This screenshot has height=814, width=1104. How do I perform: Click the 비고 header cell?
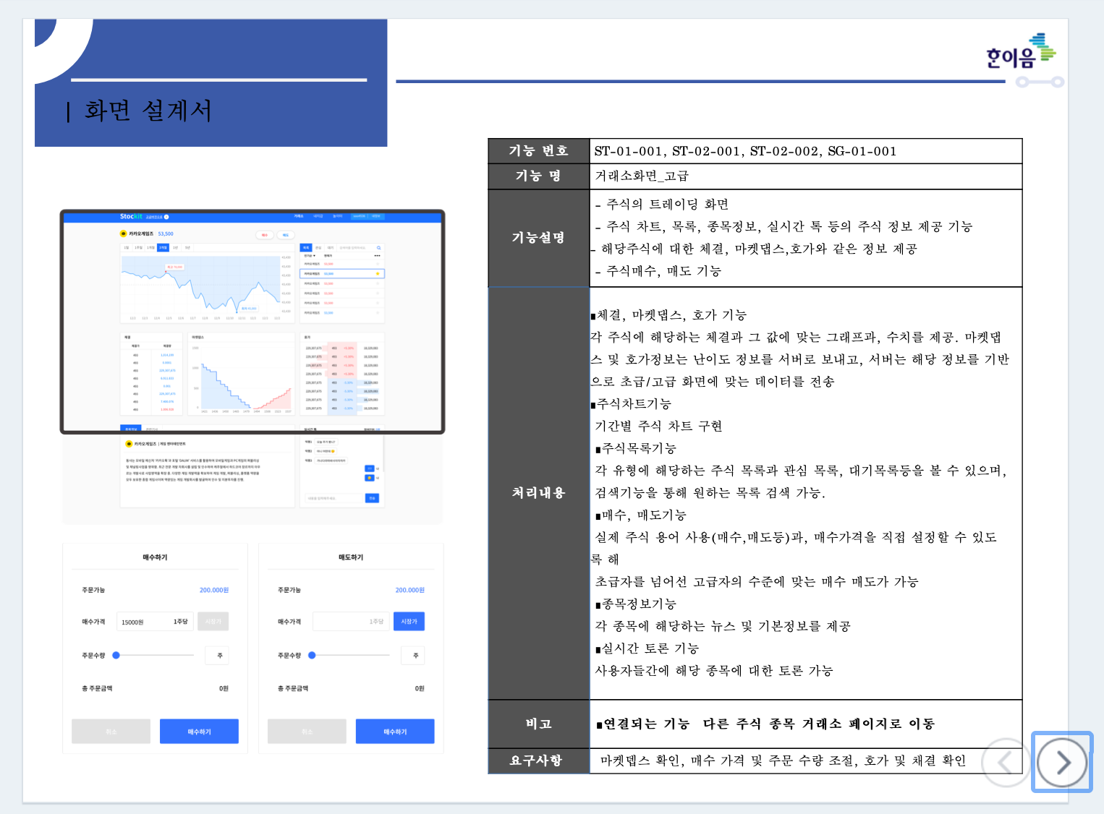(x=539, y=724)
